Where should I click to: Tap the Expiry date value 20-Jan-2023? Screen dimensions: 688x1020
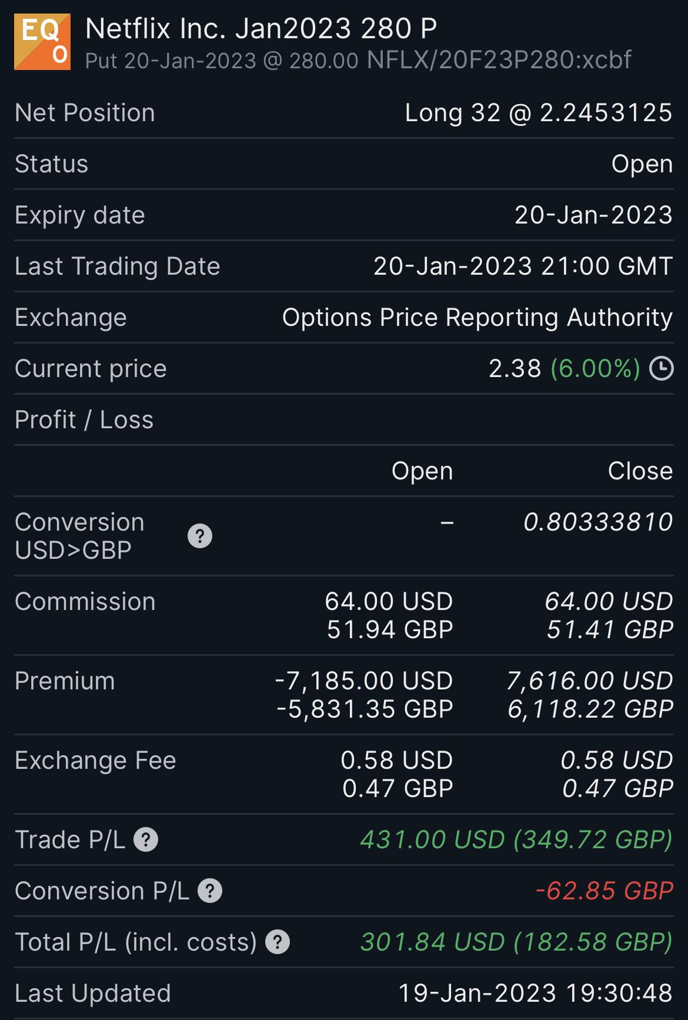pos(593,215)
